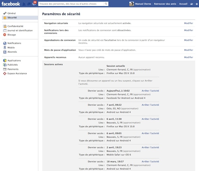
Task: Click the Confidentialité lock icon
Action: (x=5, y=26)
